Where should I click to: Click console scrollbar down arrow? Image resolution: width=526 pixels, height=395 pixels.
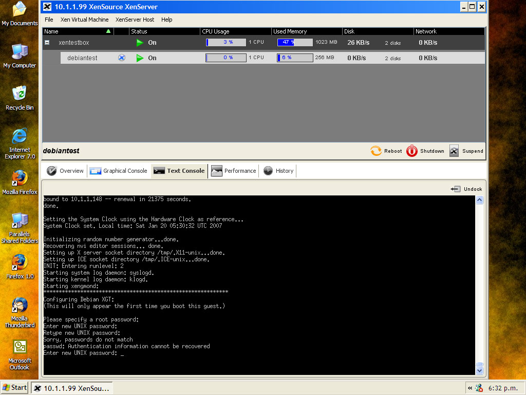point(479,370)
